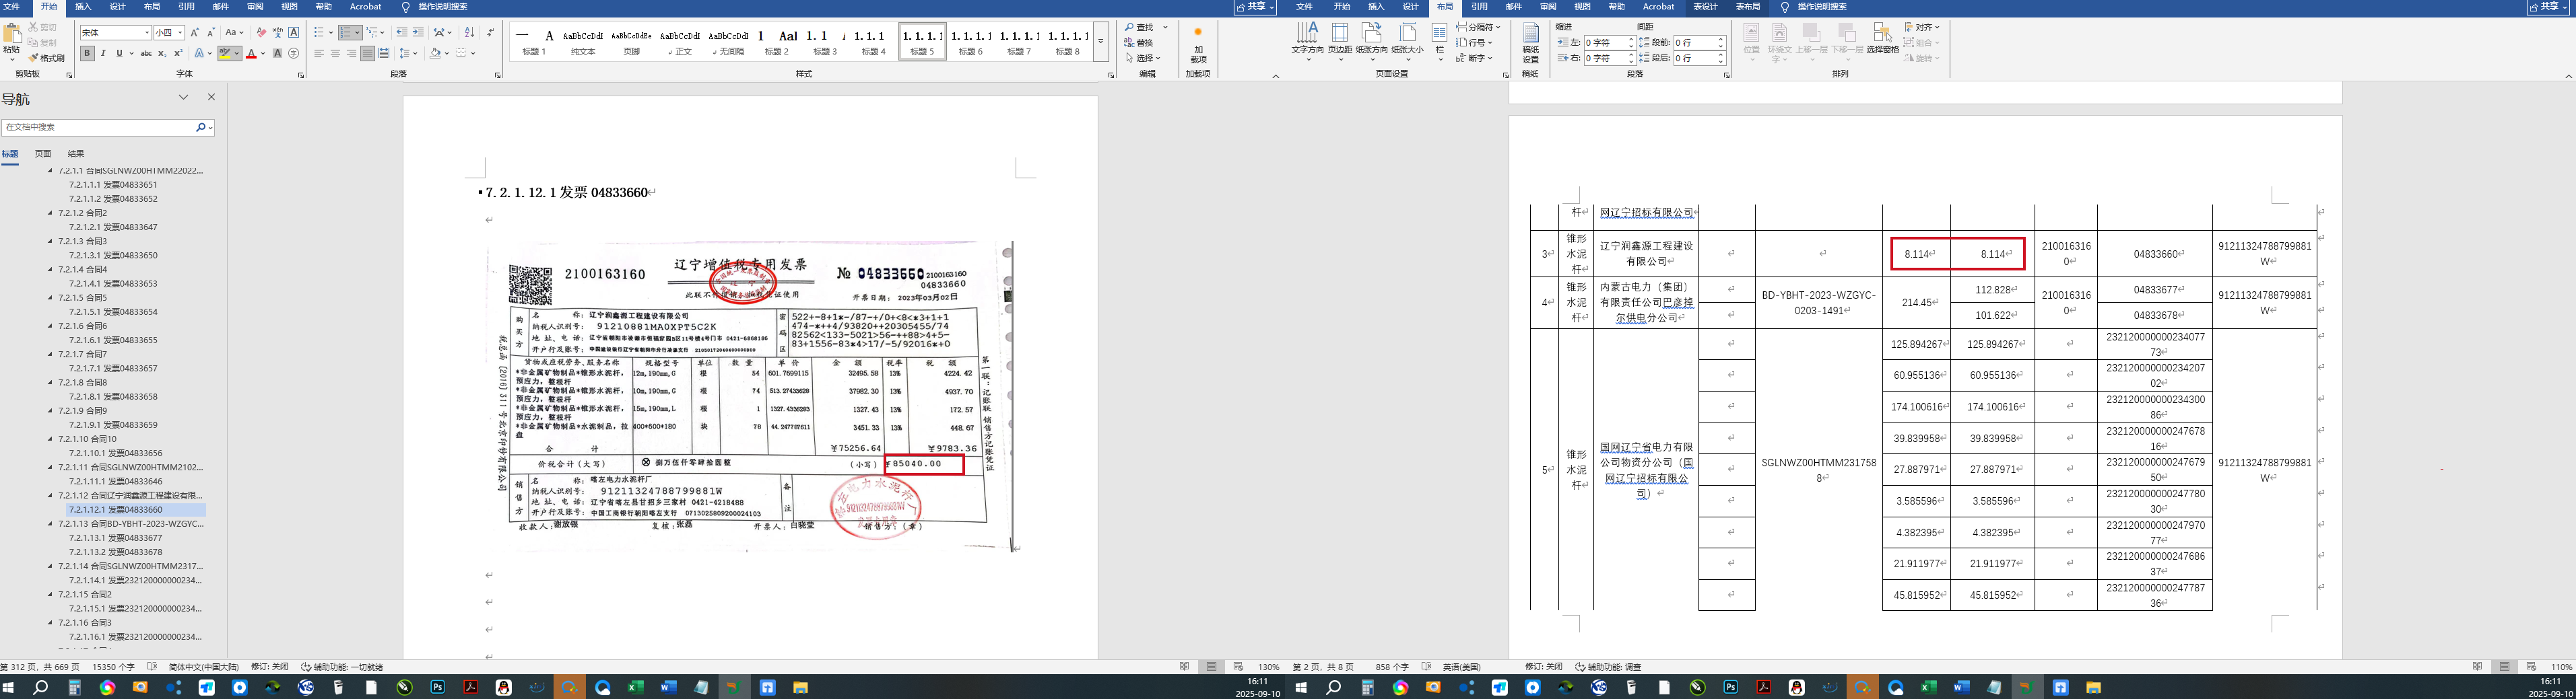Toggle strikethrough (abc) formatting
2576x699 pixels.
[146, 53]
